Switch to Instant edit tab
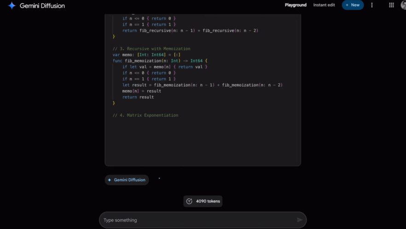Screen dimensions: 406x229 tap(324, 5)
